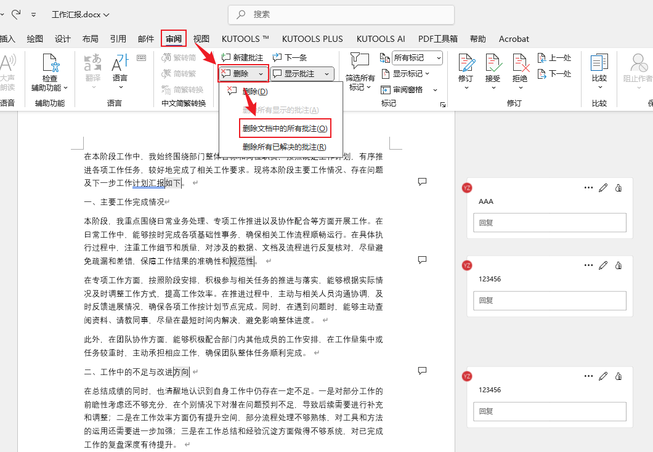Expand the 显示标记 show markup menu

[x=408, y=73]
